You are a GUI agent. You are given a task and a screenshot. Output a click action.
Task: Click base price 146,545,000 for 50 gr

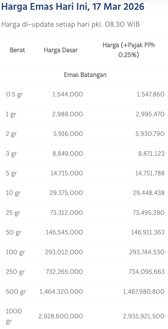(64, 232)
